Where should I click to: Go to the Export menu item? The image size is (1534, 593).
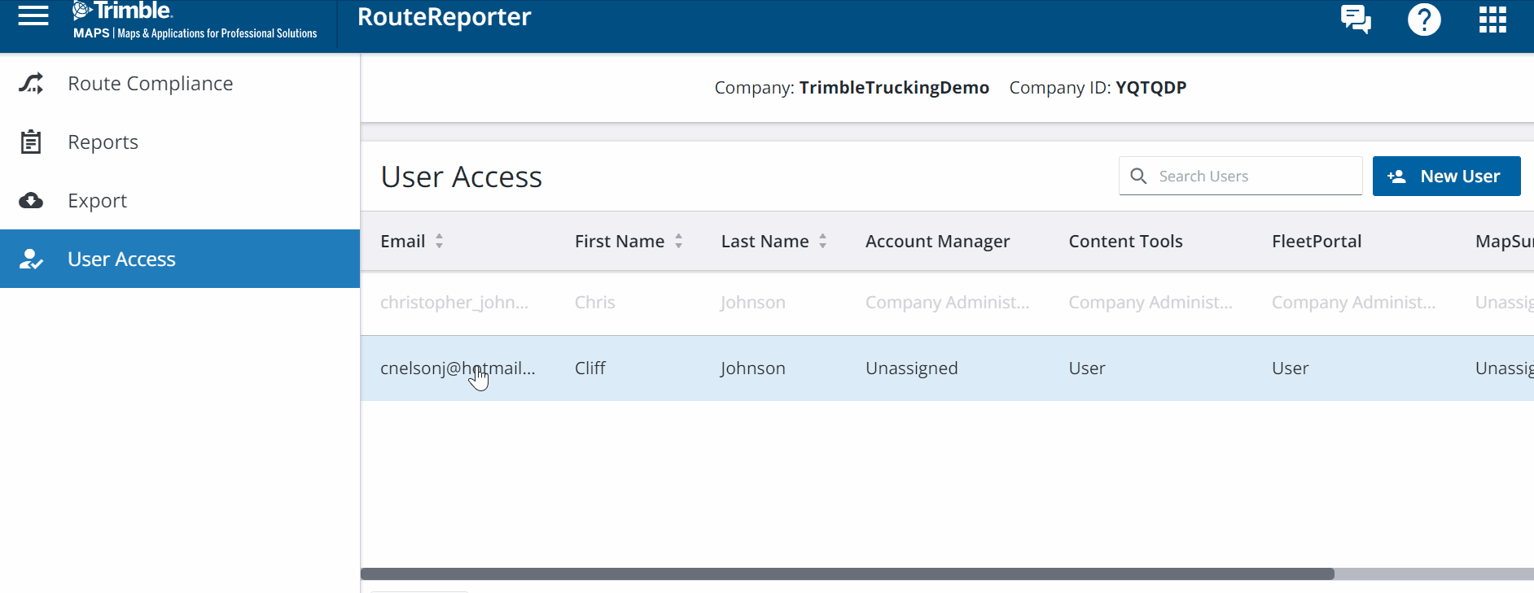(x=98, y=201)
